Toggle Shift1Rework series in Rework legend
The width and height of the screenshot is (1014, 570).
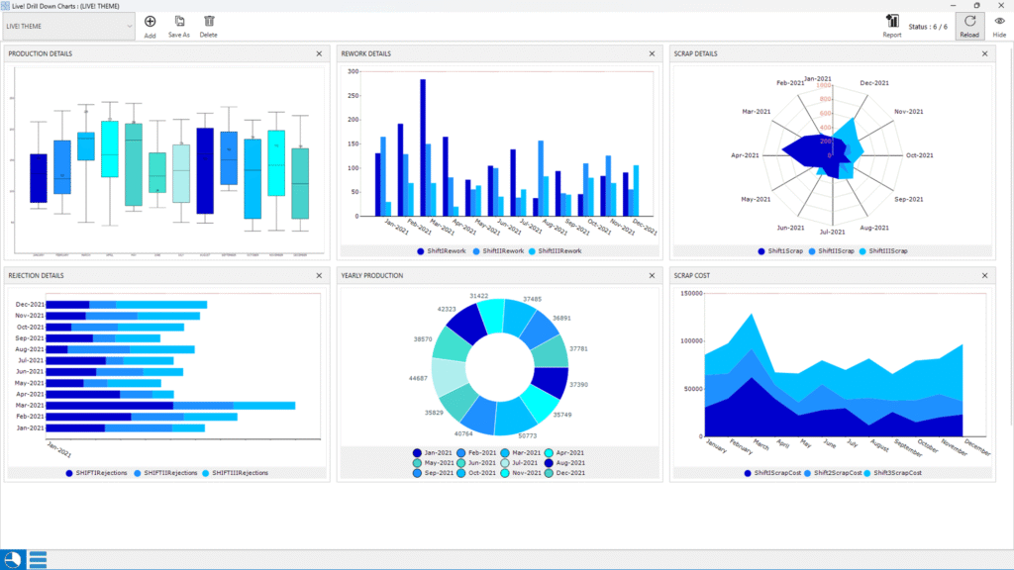[442, 251]
